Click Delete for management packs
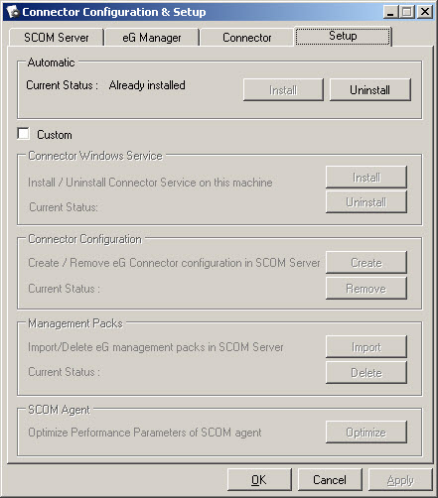This screenshot has height=498, width=438. coord(366,373)
